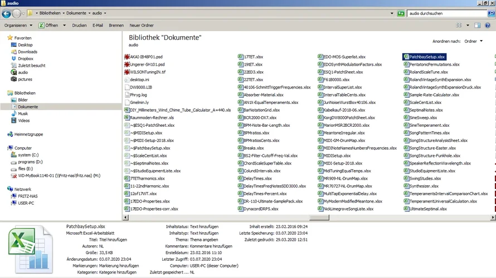
Task: Open Downloads in the sidebar
Action: click(x=27, y=52)
